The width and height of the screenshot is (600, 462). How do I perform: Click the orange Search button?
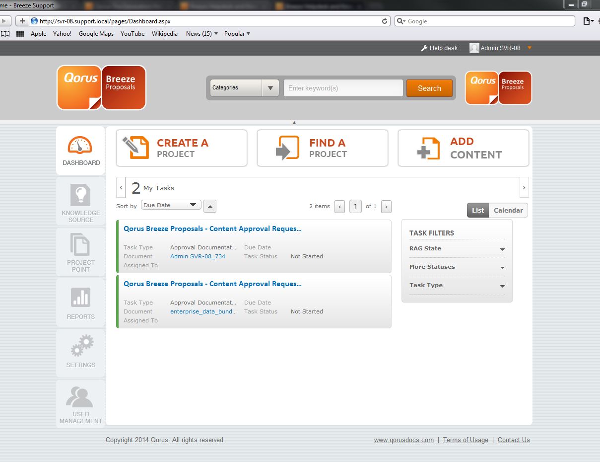pos(429,88)
